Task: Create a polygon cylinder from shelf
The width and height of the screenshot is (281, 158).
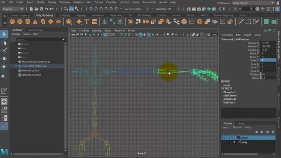Action: 28,22
